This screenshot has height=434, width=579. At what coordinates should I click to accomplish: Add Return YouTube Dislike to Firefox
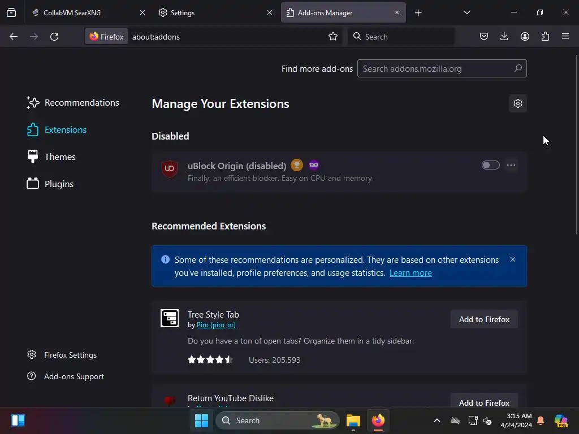point(484,402)
